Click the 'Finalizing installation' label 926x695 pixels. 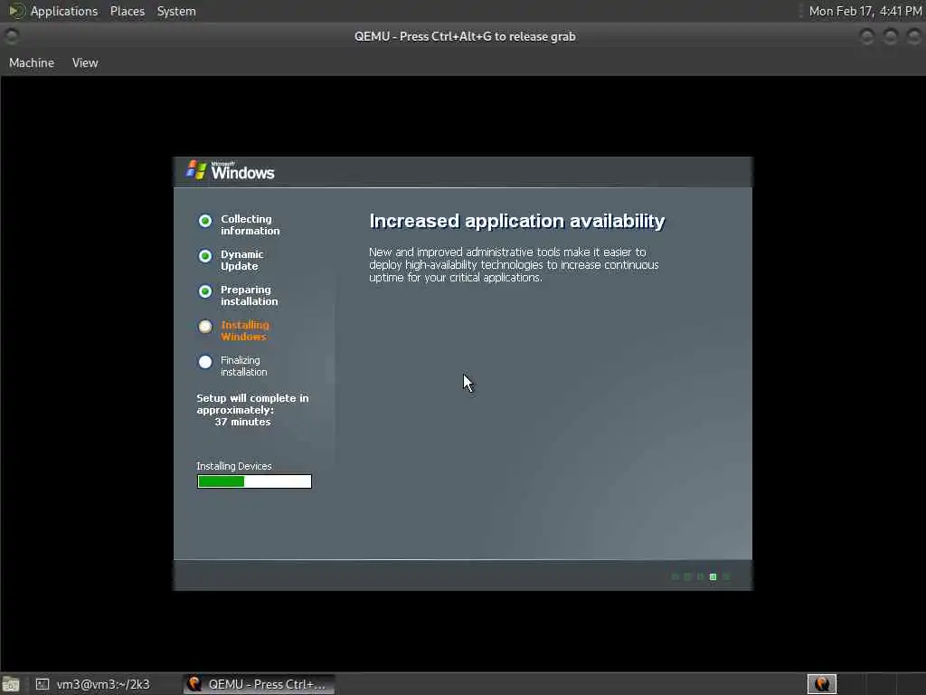[243, 366]
